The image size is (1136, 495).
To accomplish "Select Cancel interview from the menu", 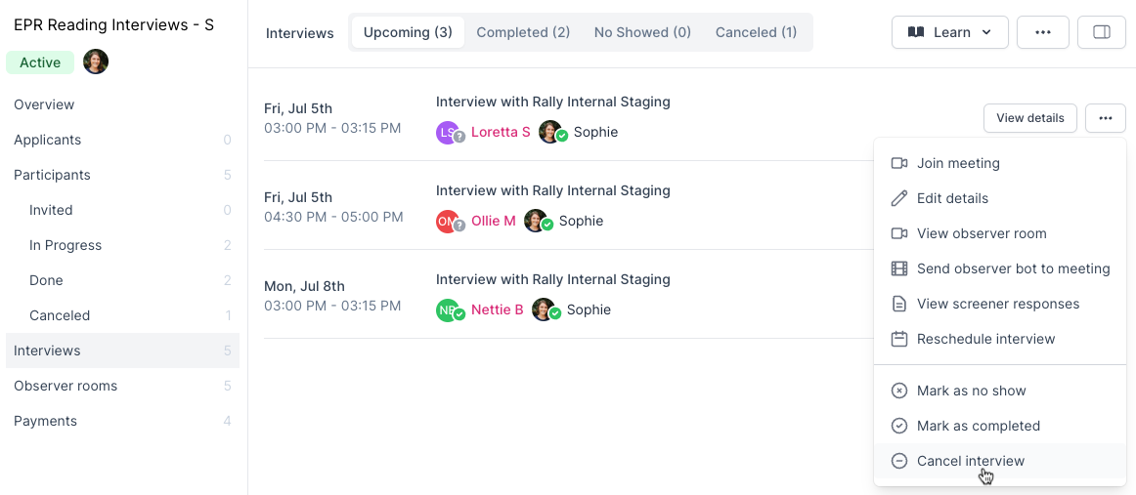I will coord(970,461).
